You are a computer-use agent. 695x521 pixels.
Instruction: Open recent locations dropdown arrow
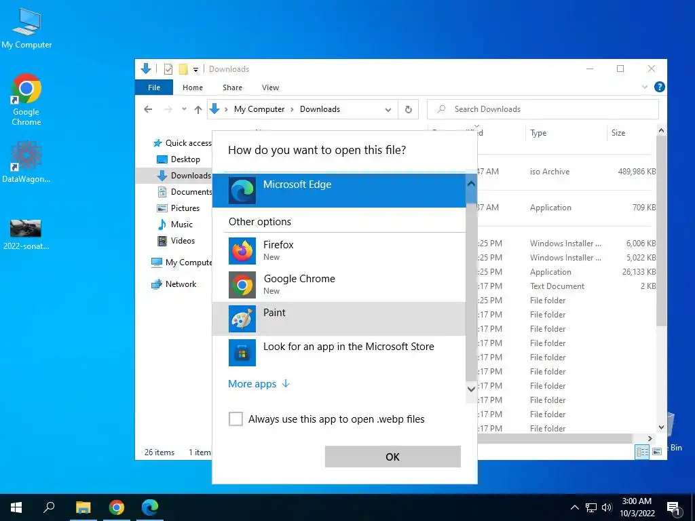click(x=184, y=109)
